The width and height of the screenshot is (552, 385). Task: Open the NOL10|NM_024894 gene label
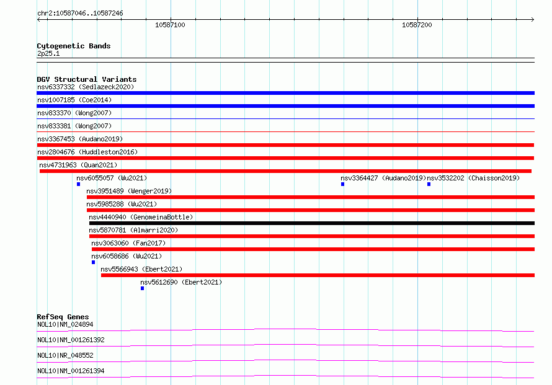tap(65, 324)
